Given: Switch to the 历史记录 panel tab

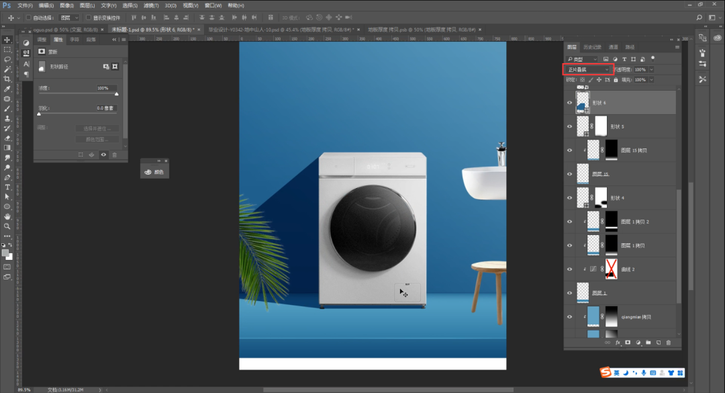Looking at the screenshot, I should point(592,47).
